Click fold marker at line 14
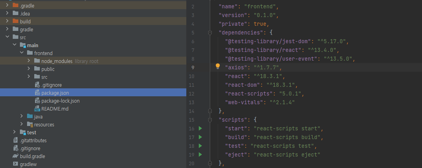The height and width of the screenshot is (168, 422). [210, 111]
